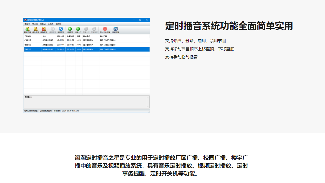Click the 开始时间 column header
This screenshot has width=325, height=183.
(60, 36)
